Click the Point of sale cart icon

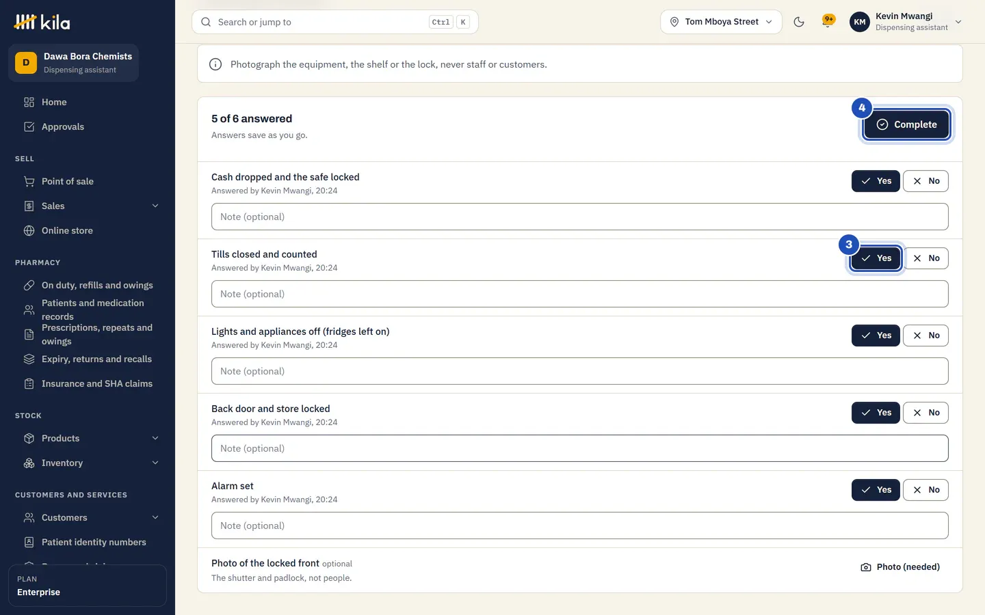[29, 181]
